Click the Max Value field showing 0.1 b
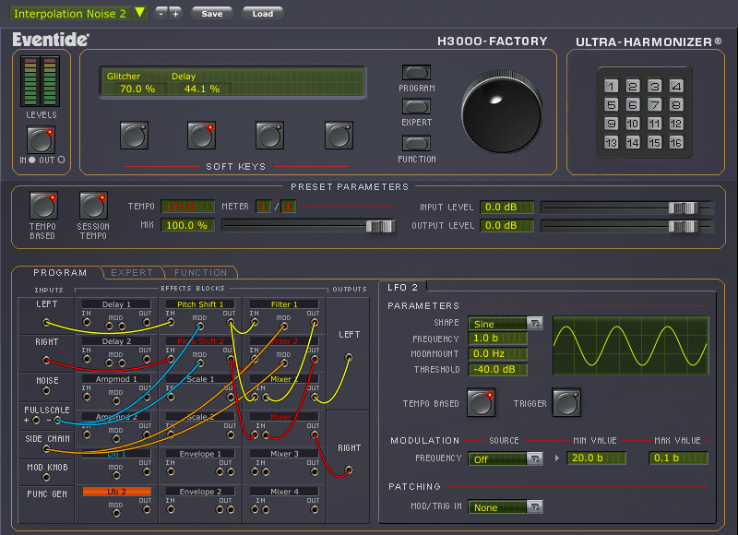This screenshot has width=738, height=535. pos(678,458)
